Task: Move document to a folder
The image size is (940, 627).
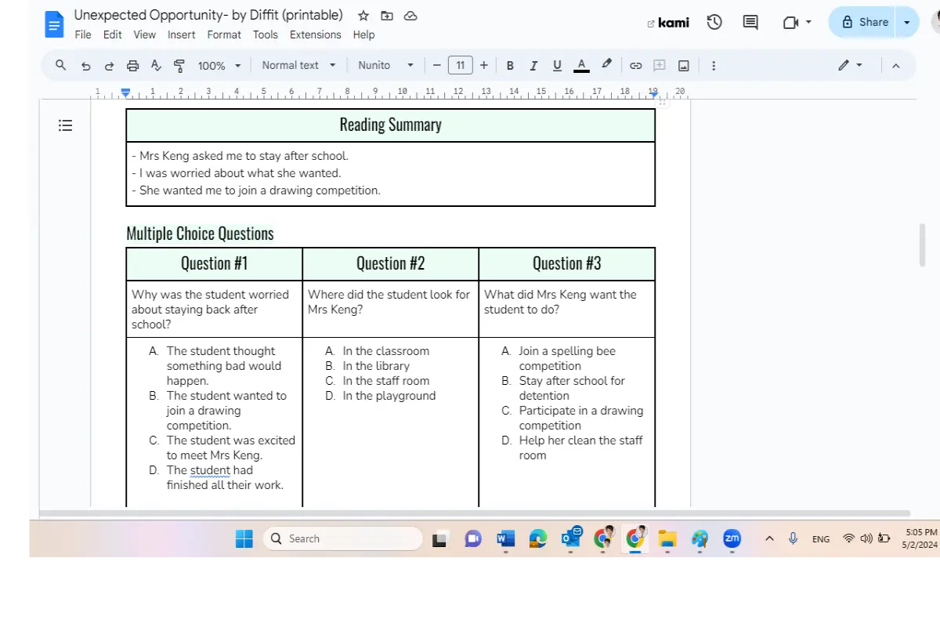Action: 387,16
